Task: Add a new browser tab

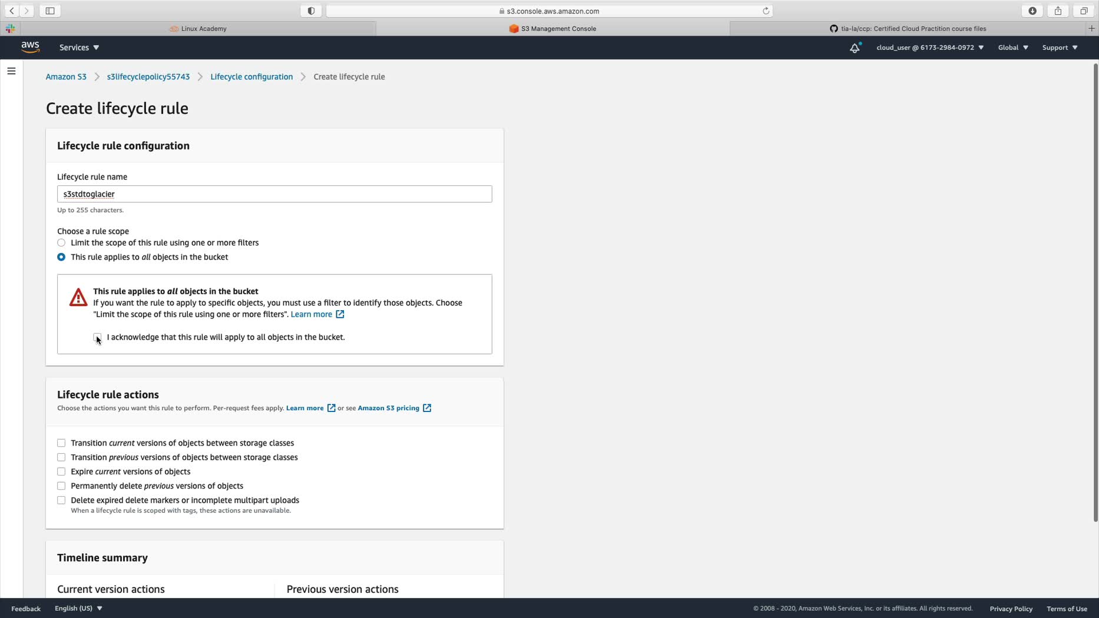Action: click(1091, 28)
